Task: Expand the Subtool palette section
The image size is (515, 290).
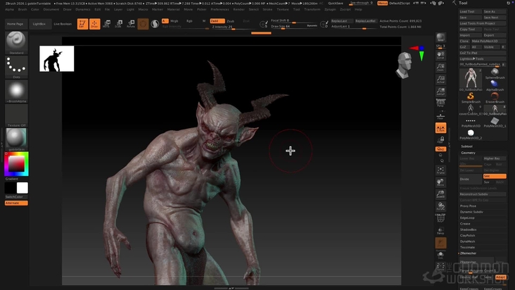Action: pos(466,146)
